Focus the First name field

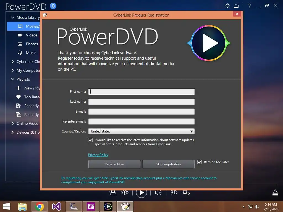(141, 92)
